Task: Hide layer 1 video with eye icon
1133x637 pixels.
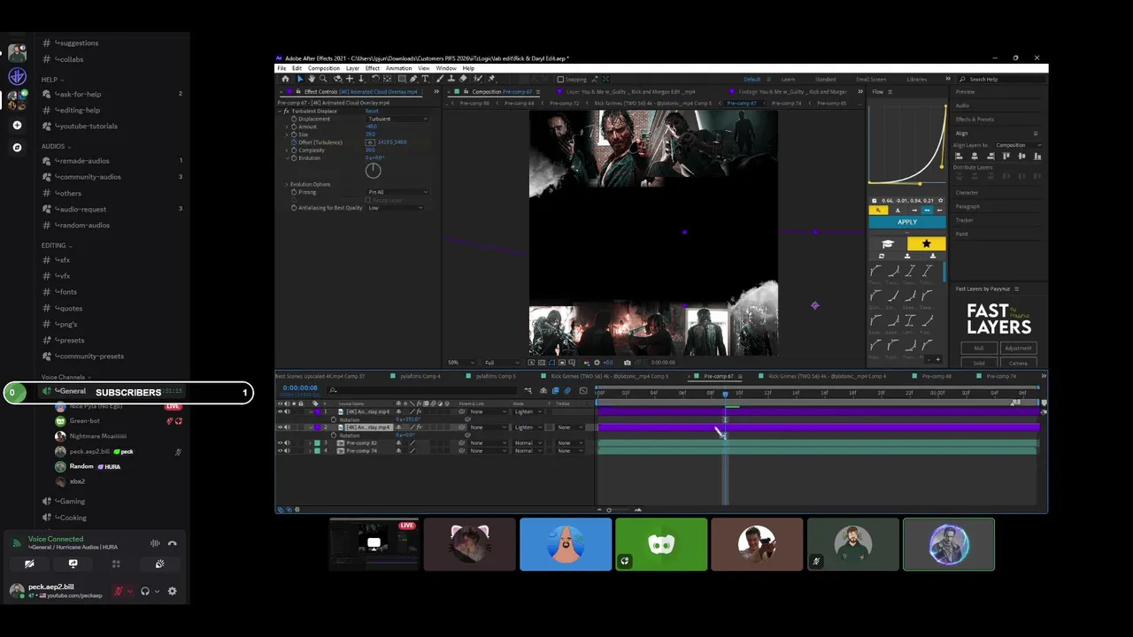Action: 280,411
